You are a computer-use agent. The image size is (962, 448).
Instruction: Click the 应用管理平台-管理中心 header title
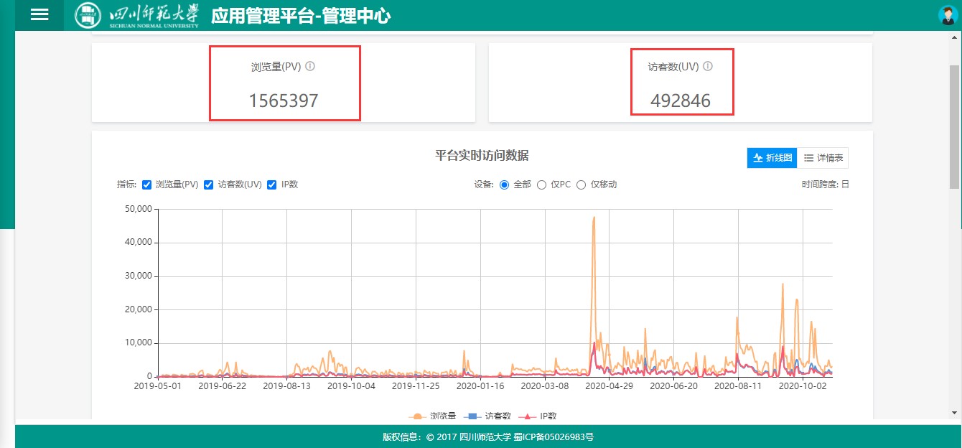coord(301,16)
